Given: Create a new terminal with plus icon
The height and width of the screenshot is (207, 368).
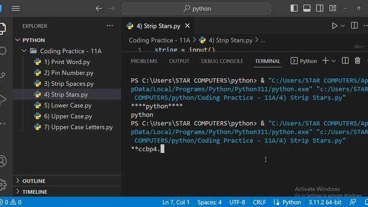Looking at the screenshot, I should pos(325,61).
